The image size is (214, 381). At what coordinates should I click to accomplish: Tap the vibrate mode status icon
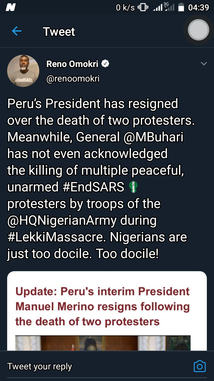tap(143, 7)
